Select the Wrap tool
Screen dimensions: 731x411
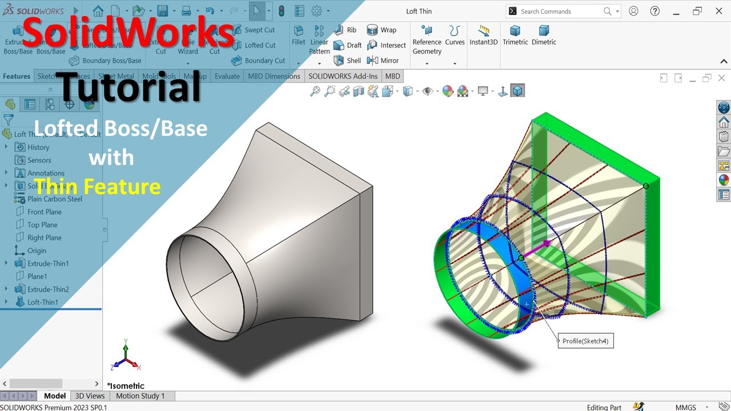click(x=381, y=30)
